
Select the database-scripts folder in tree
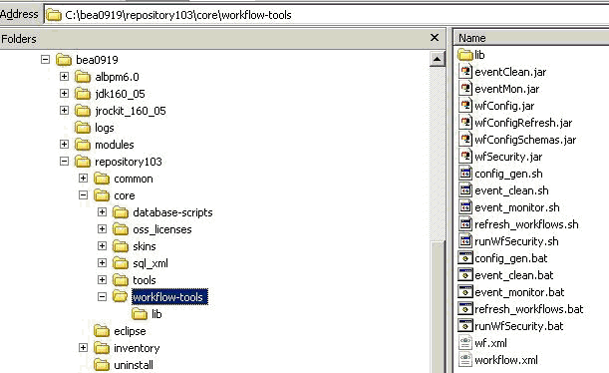click(162, 212)
